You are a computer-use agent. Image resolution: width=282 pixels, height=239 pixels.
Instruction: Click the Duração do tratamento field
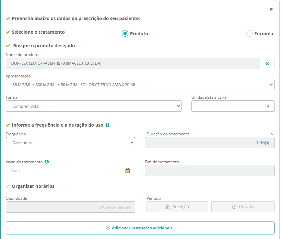pyautogui.click(x=209, y=142)
